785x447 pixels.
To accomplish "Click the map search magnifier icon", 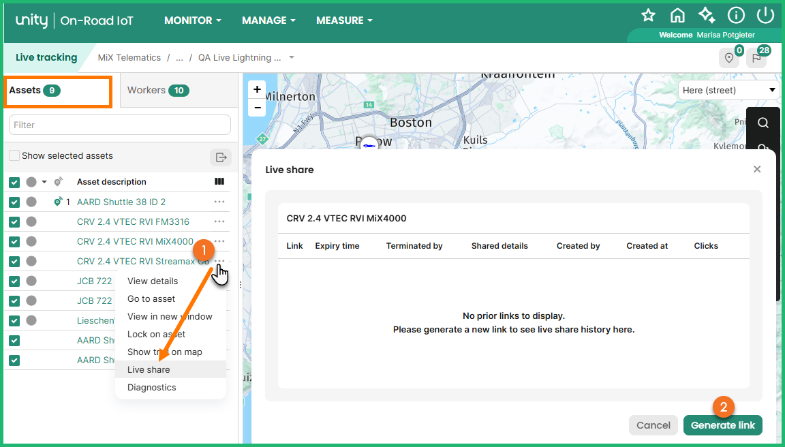I will pyautogui.click(x=763, y=123).
